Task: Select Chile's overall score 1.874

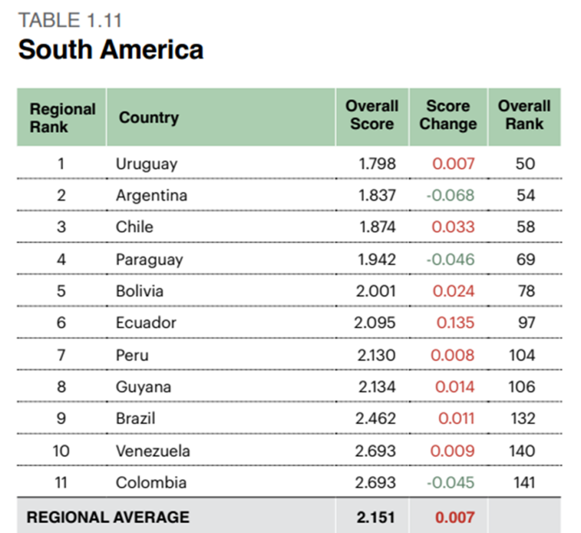Action: click(377, 227)
